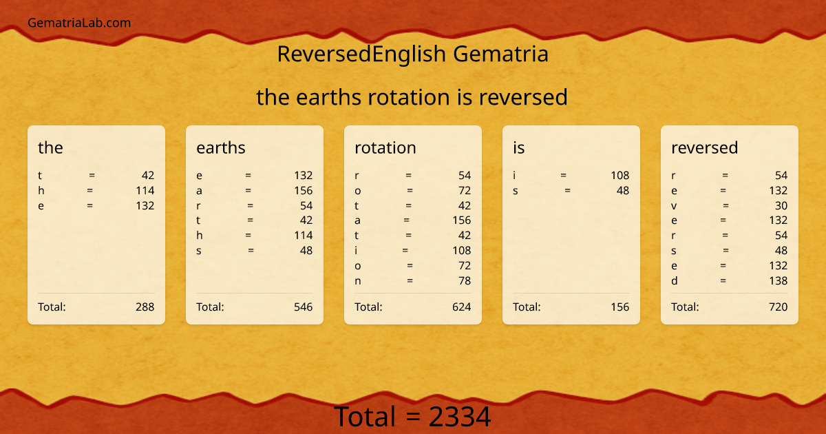Image resolution: width=826 pixels, height=434 pixels.
Task: Click total 156 in the 'is' card
Action: click(620, 307)
